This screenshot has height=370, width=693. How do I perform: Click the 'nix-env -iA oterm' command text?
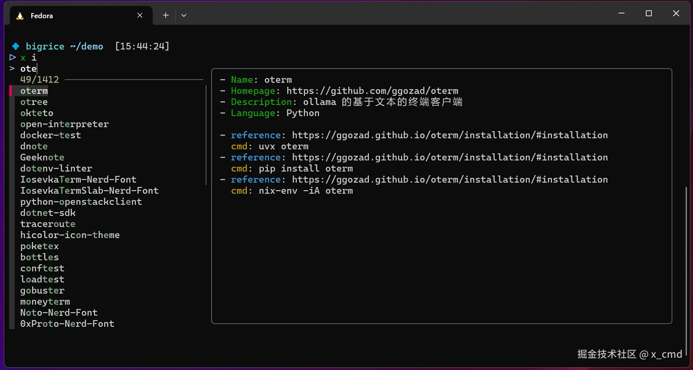click(306, 191)
